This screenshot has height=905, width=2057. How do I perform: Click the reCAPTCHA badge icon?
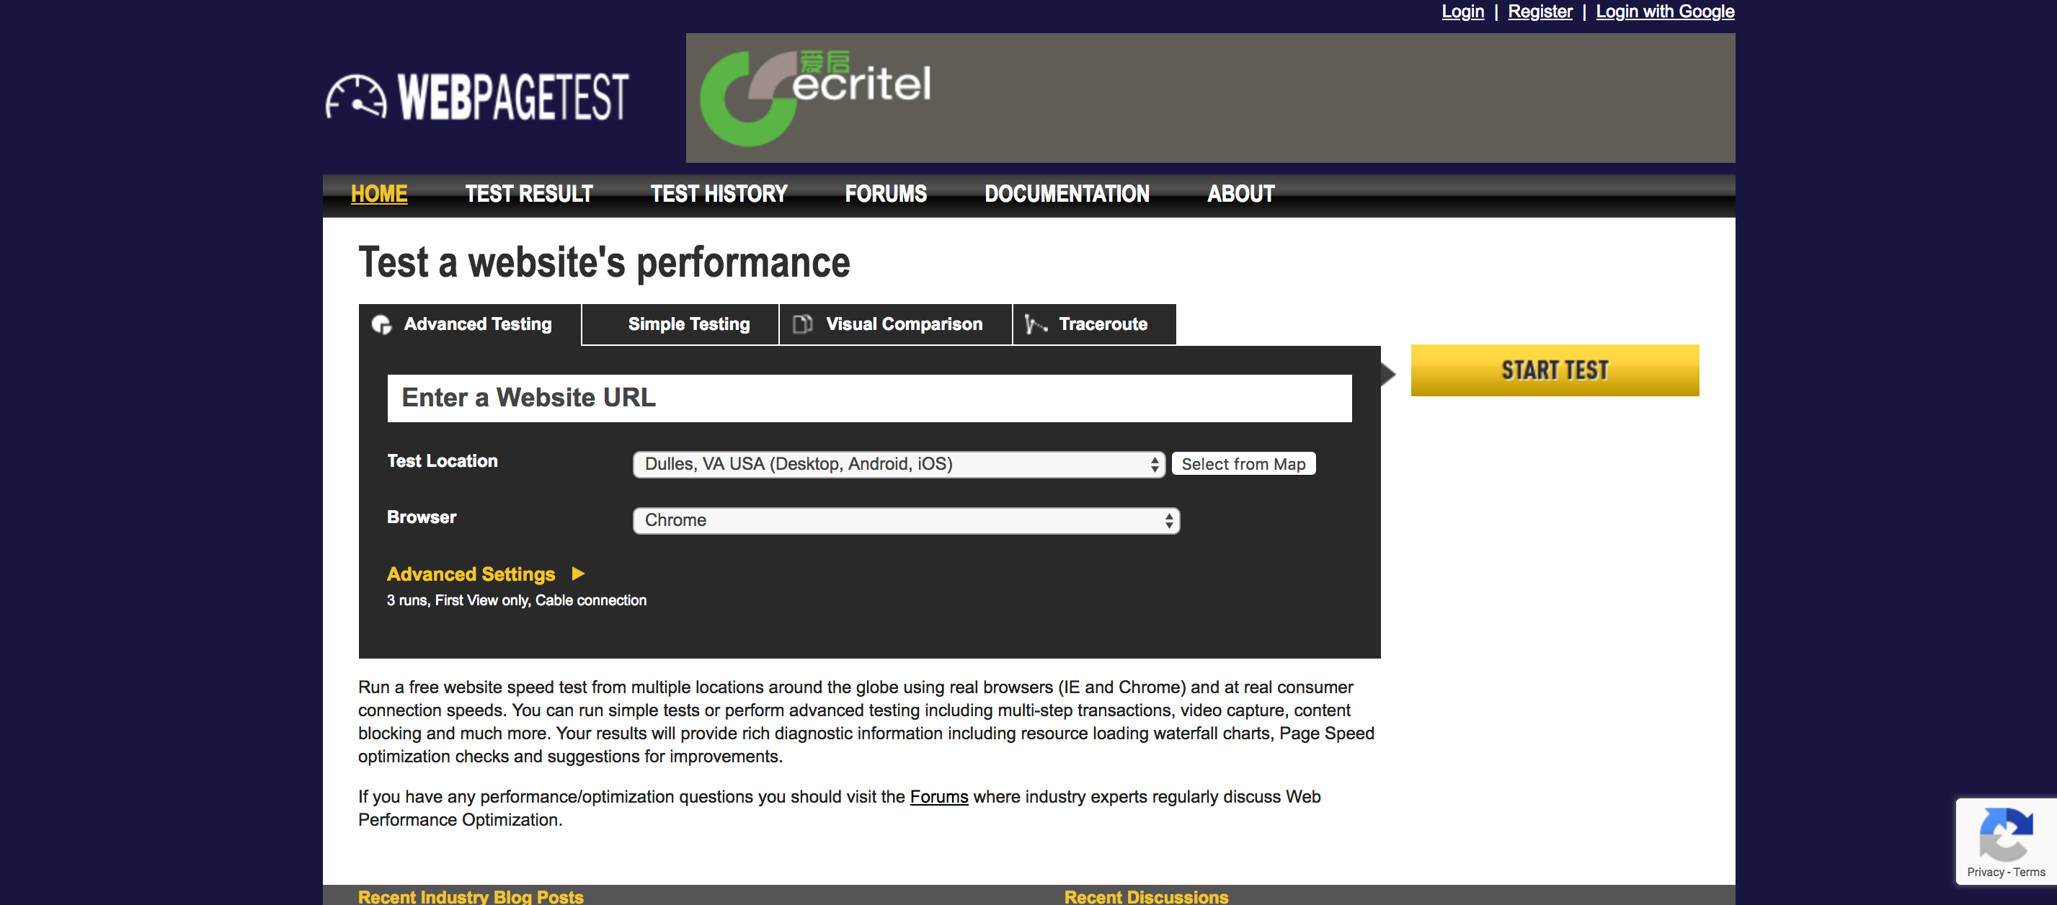tap(2005, 834)
